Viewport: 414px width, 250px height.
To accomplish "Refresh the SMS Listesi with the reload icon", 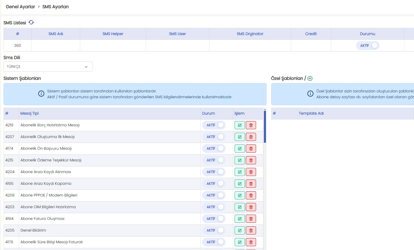I will click(31, 23).
